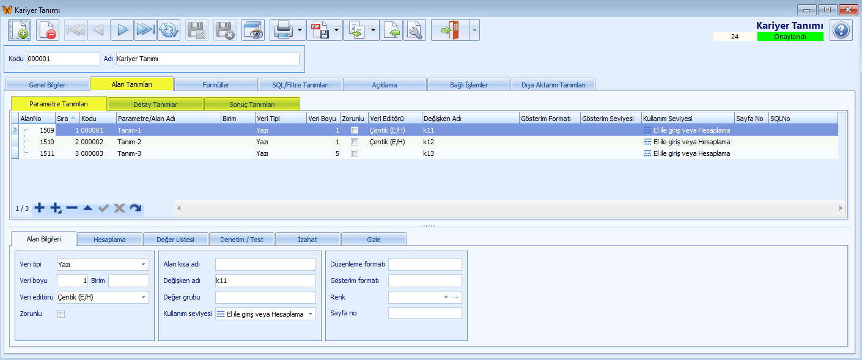Create a new record with the toolbar icon
The height and width of the screenshot is (360, 862).
click(x=19, y=30)
